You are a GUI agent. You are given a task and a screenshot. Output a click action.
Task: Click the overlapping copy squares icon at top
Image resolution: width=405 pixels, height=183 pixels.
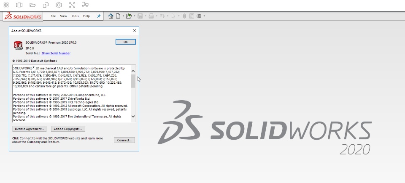[46, 5]
